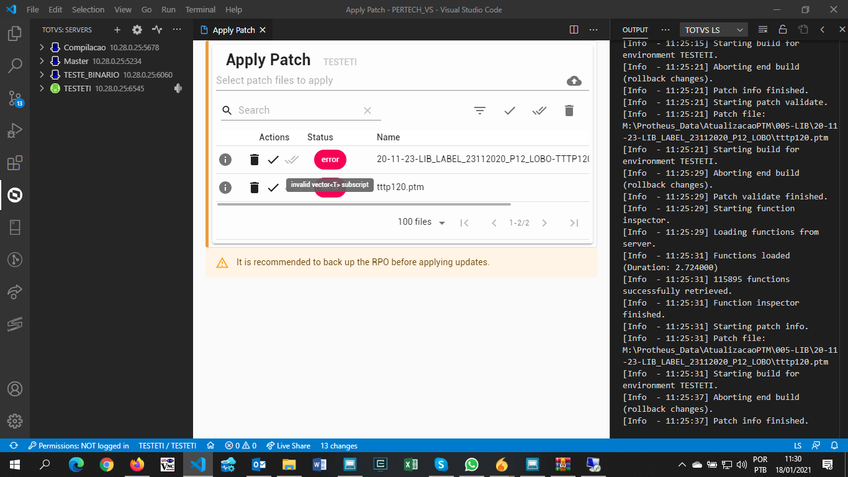Screen dimensions: 848x477
Task: Expand the Compilacao server node
Action: coord(42,47)
